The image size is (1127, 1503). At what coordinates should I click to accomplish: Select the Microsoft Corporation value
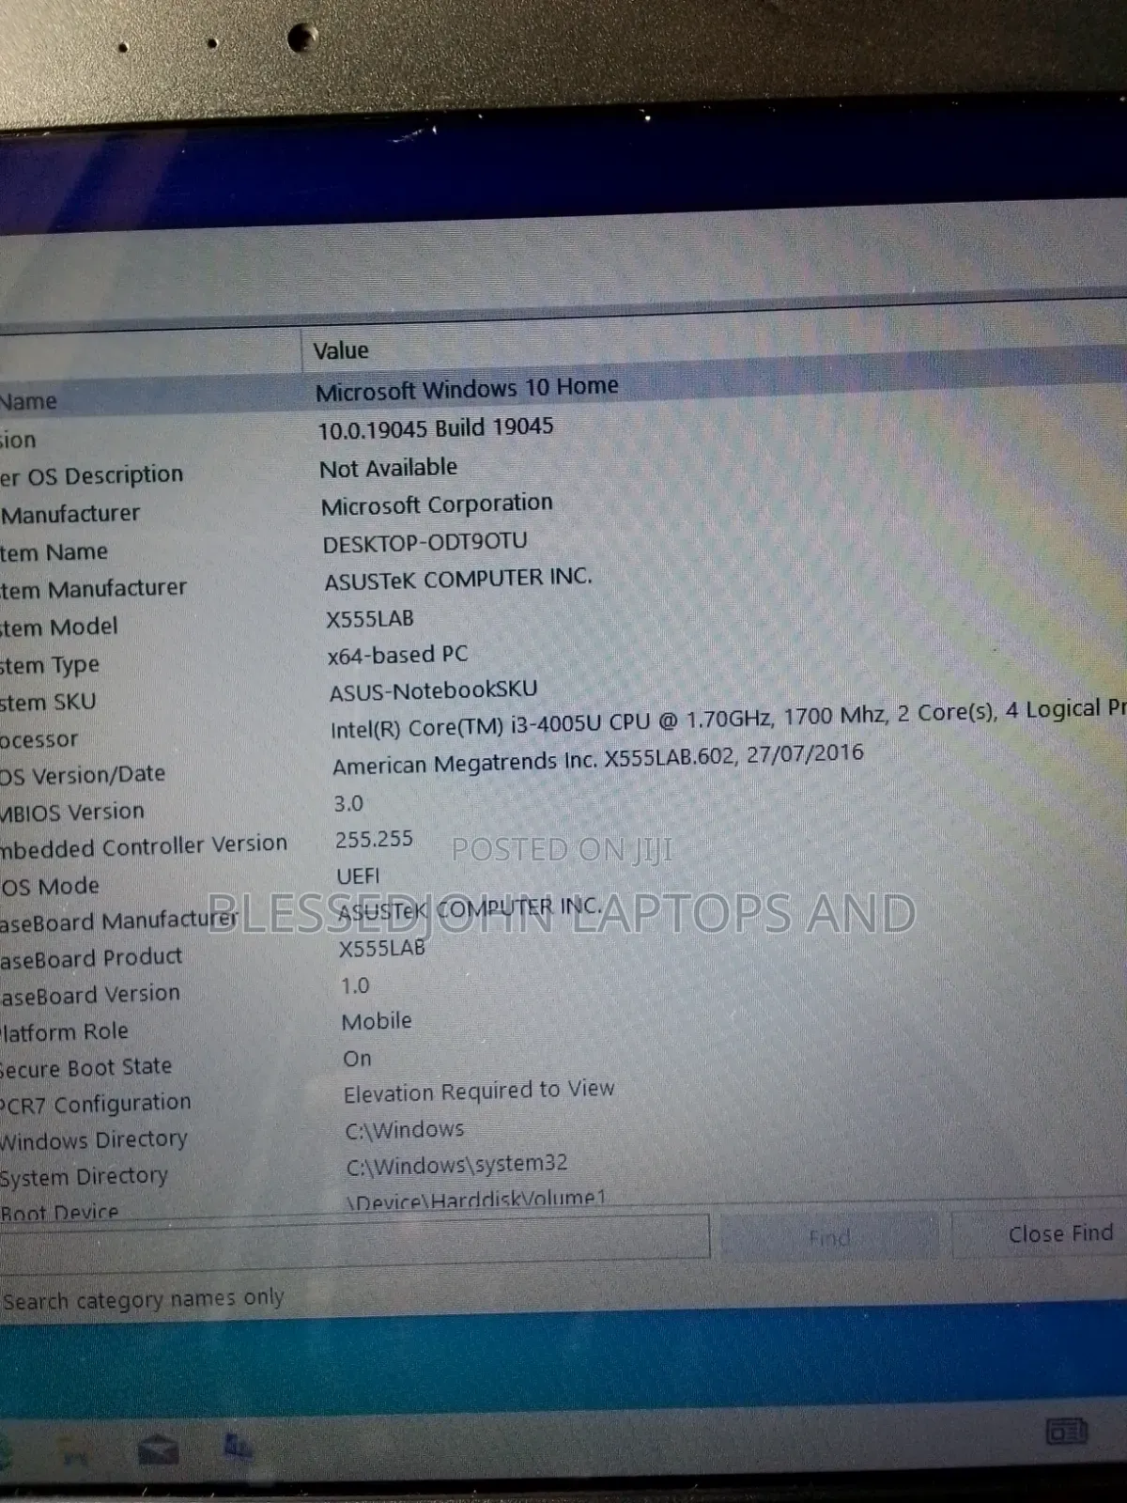click(437, 504)
